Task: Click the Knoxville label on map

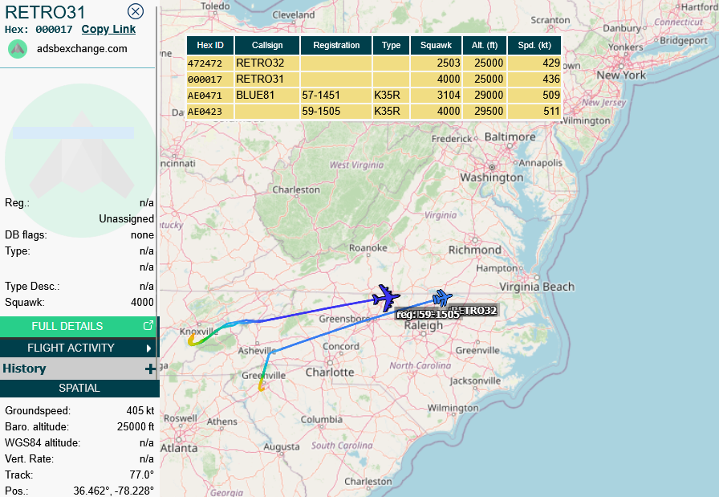Action: point(199,332)
